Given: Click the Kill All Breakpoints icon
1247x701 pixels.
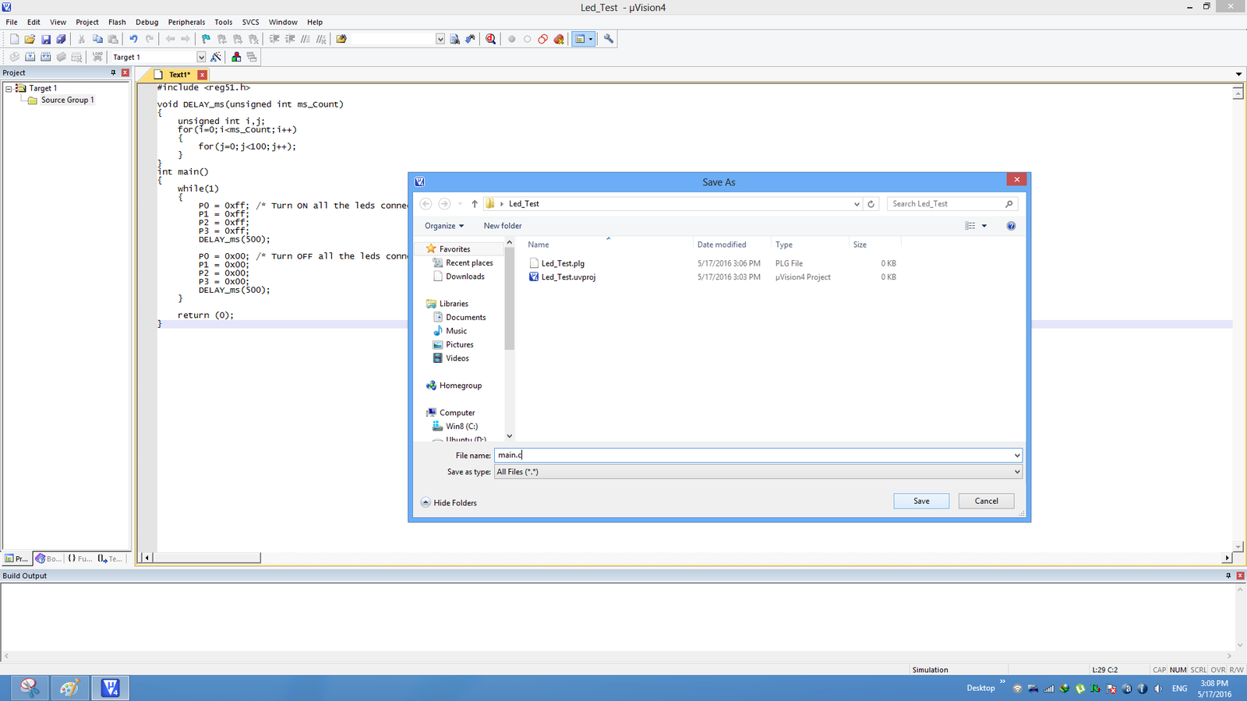Looking at the screenshot, I should point(559,39).
